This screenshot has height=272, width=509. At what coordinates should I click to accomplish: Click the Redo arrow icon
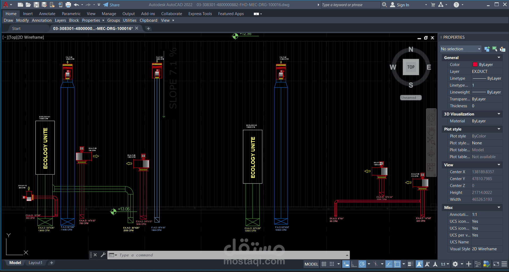coord(88,5)
